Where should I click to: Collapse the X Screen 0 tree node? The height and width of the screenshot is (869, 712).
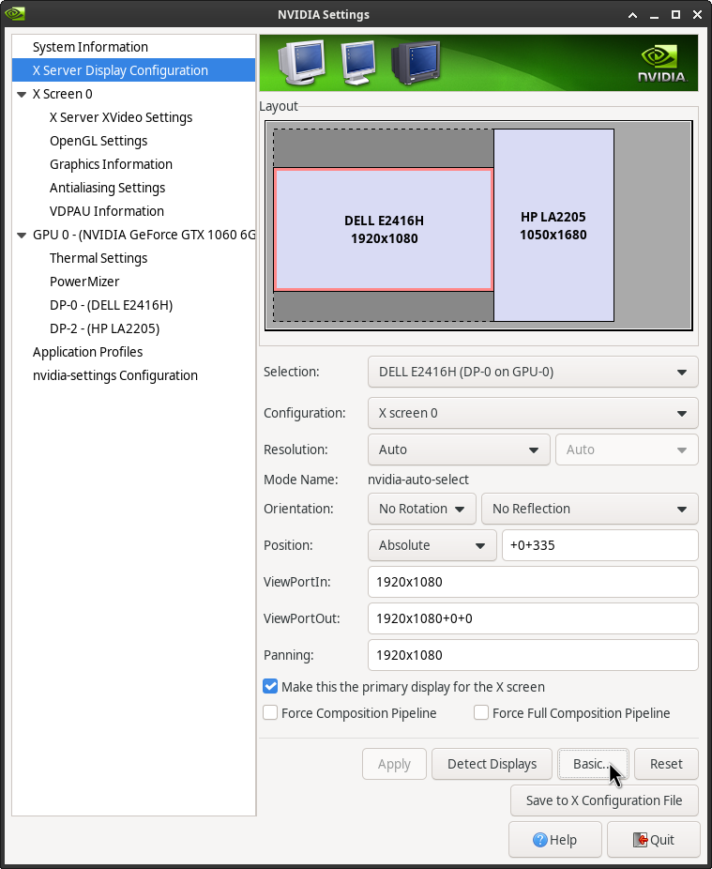click(22, 94)
